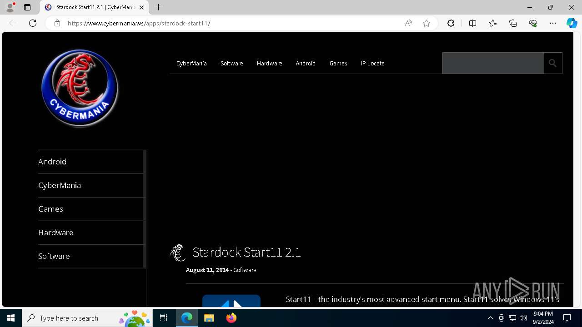Open CyberMania in top navigation
Screen dimensions: 582x327
click(x=191, y=63)
